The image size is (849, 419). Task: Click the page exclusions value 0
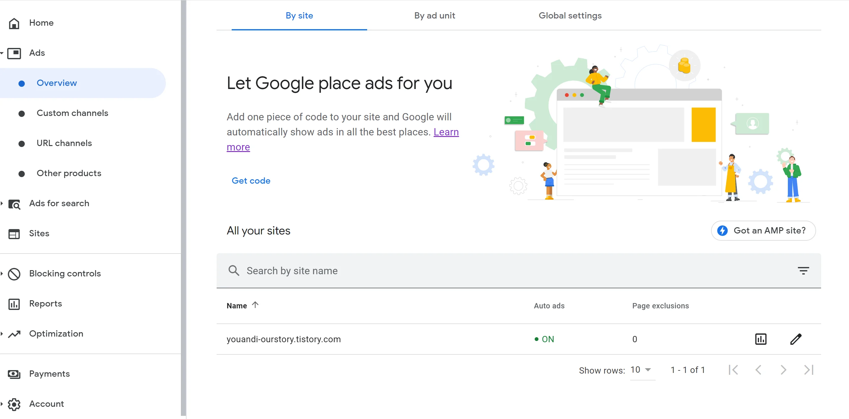point(635,339)
